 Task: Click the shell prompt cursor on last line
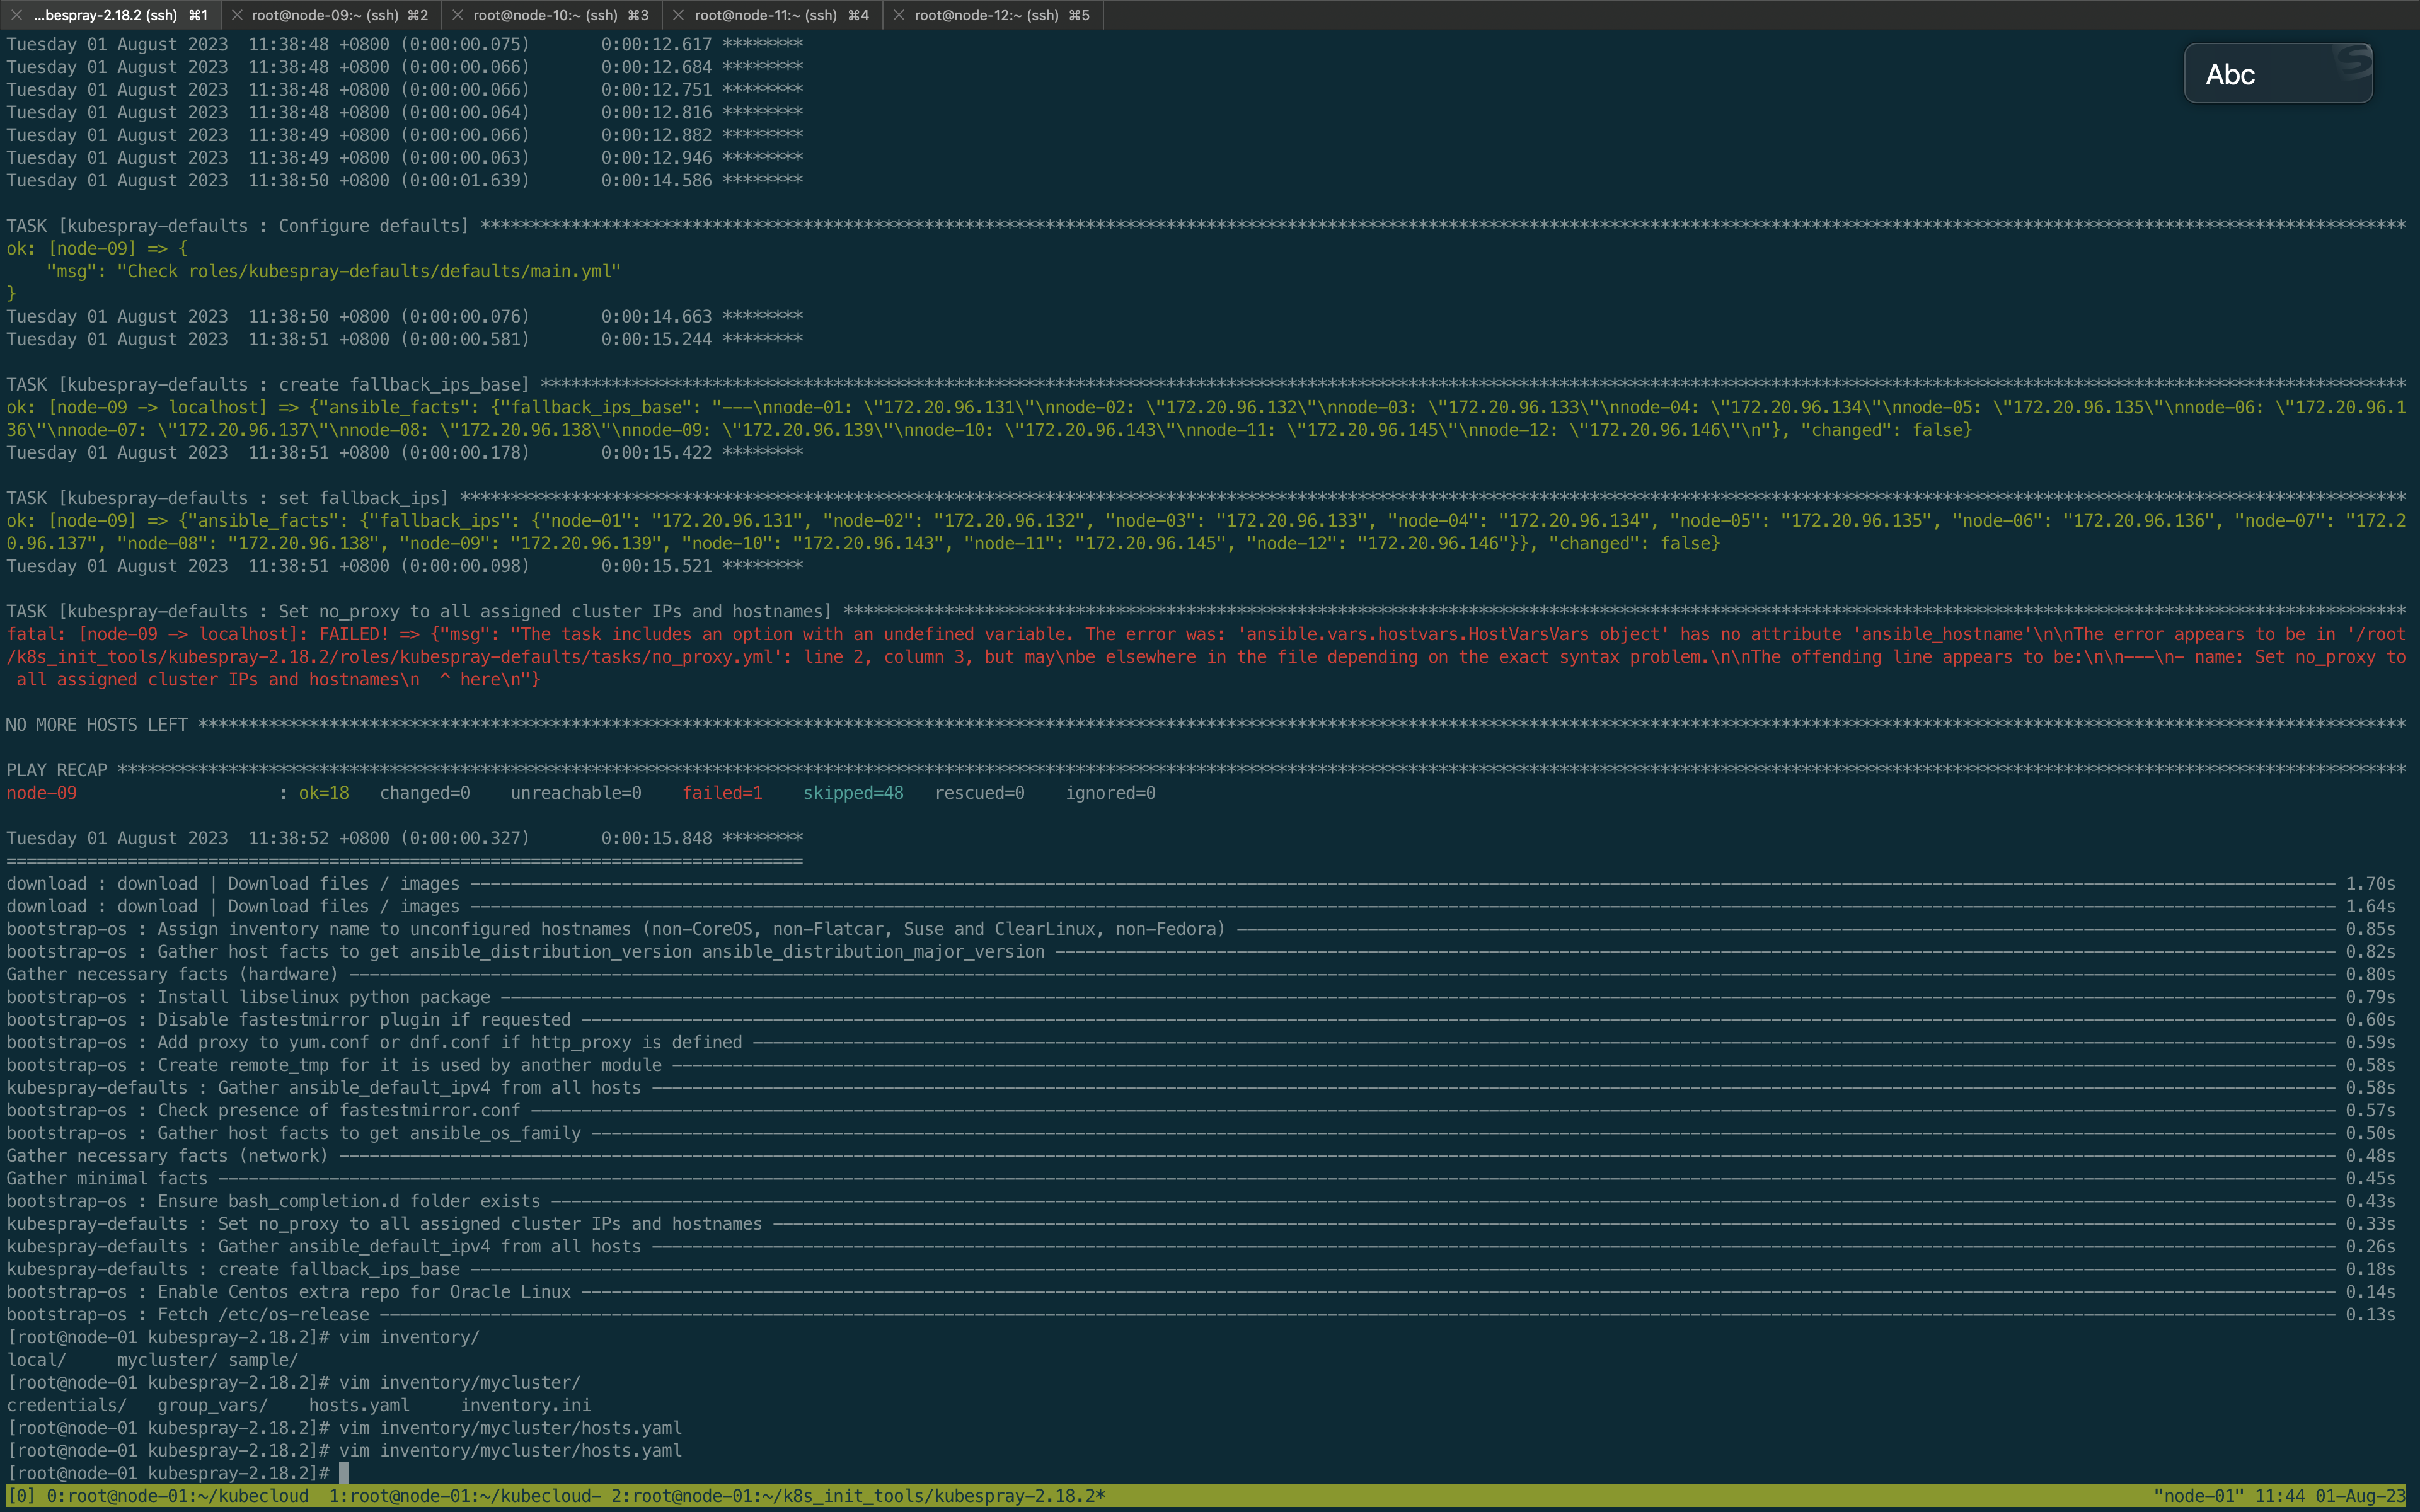[x=344, y=1473]
